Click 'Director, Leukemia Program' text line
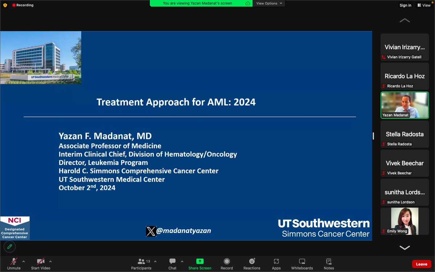Viewport: 435px width, 272px height. [103, 162]
